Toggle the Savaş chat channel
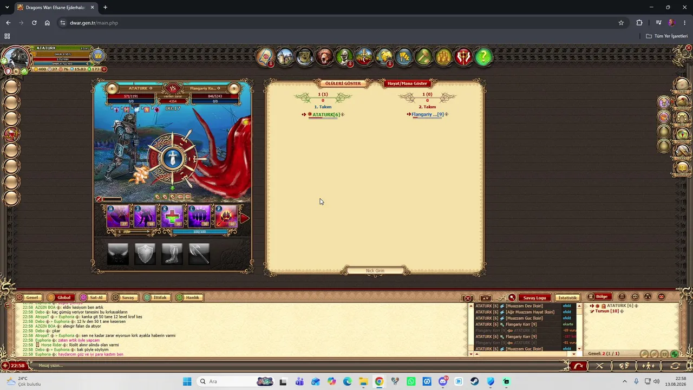This screenshot has height=390, width=693. tap(124, 297)
